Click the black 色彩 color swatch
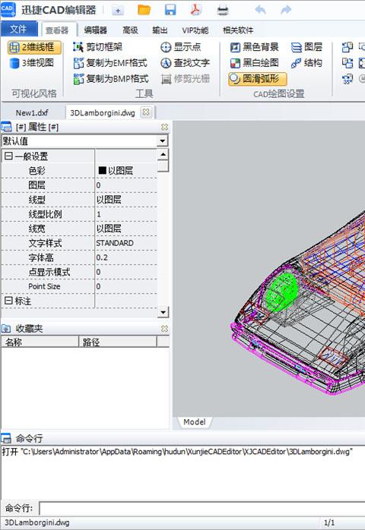The height and width of the screenshot is (530, 365). pos(102,170)
